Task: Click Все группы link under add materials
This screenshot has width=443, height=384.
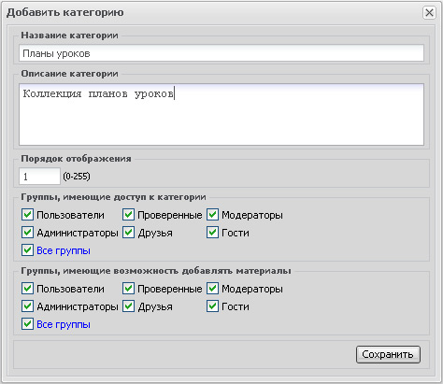Action: tap(64, 324)
